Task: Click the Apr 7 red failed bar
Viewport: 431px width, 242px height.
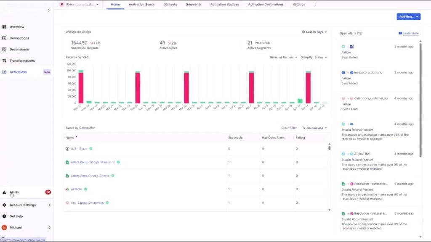Action: pyautogui.click(x=251, y=88)
